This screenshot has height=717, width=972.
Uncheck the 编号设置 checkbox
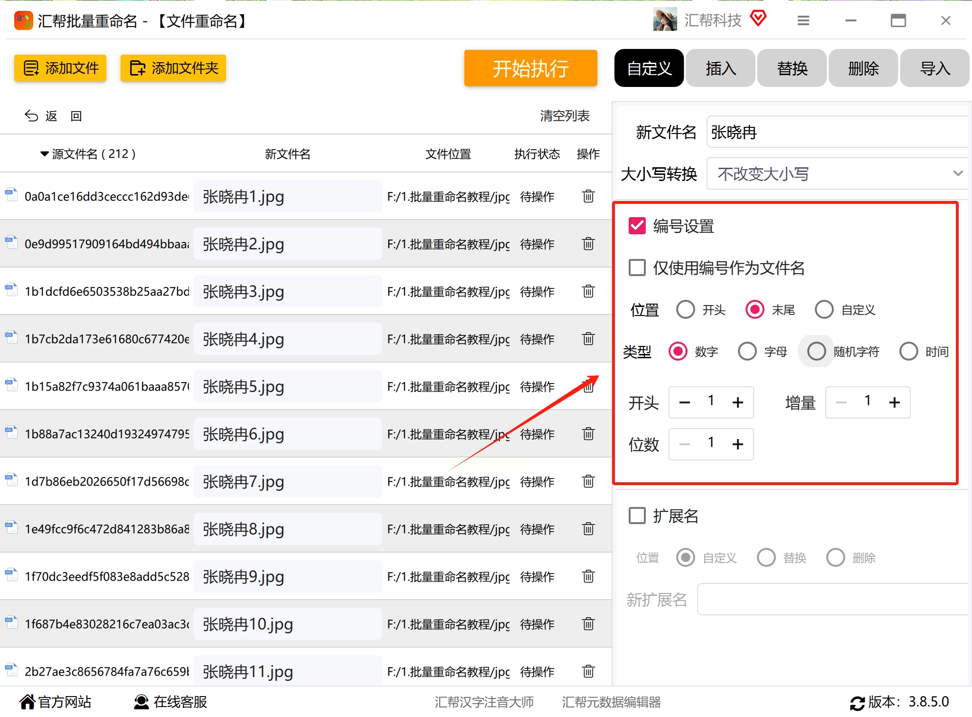(x=637, y=226)
